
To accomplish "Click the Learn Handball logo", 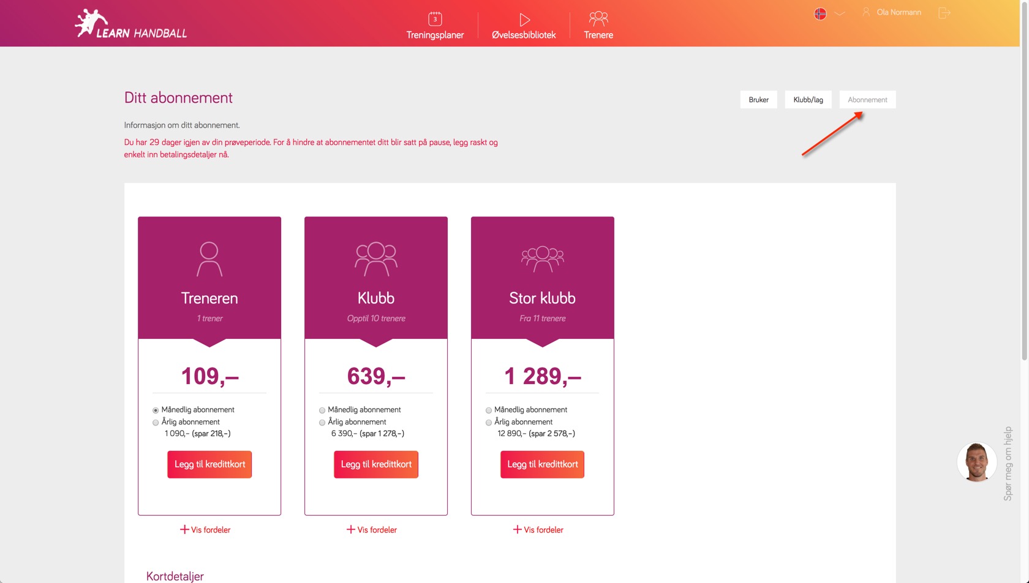I will click(130, 24).
